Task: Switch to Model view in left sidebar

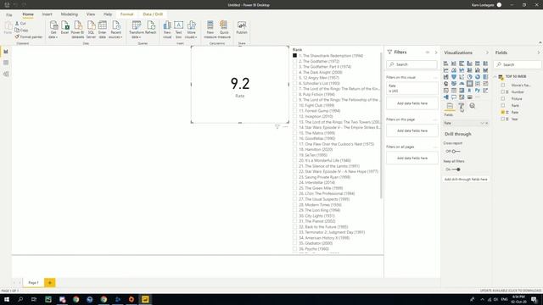Action: (x=6, y=74)
